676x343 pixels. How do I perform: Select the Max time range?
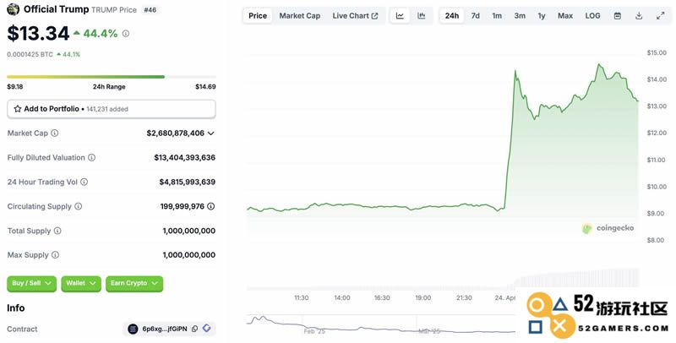tap(564, 16)
